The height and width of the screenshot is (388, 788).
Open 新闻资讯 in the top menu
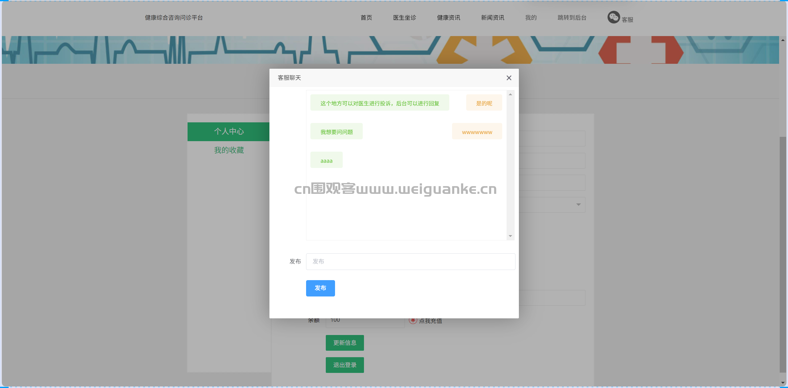492,18
